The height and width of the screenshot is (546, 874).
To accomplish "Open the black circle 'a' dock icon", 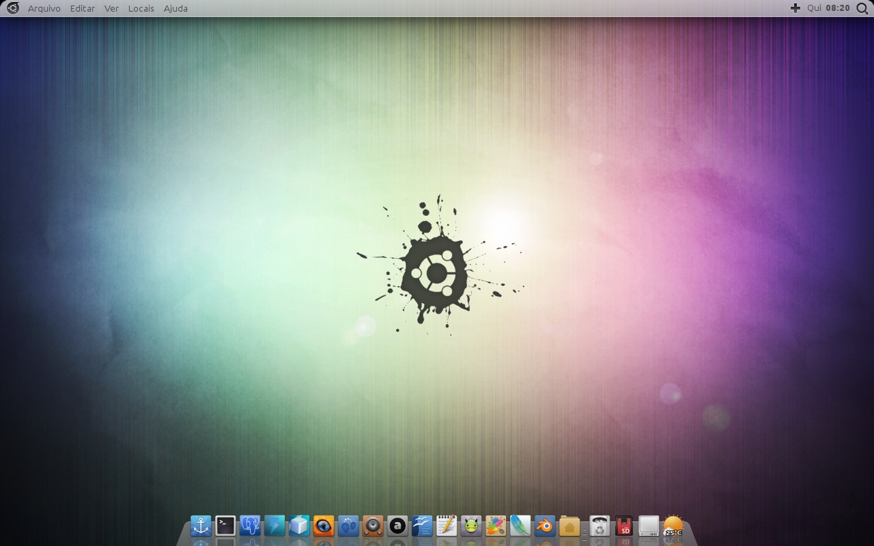I will pos(397,526).
